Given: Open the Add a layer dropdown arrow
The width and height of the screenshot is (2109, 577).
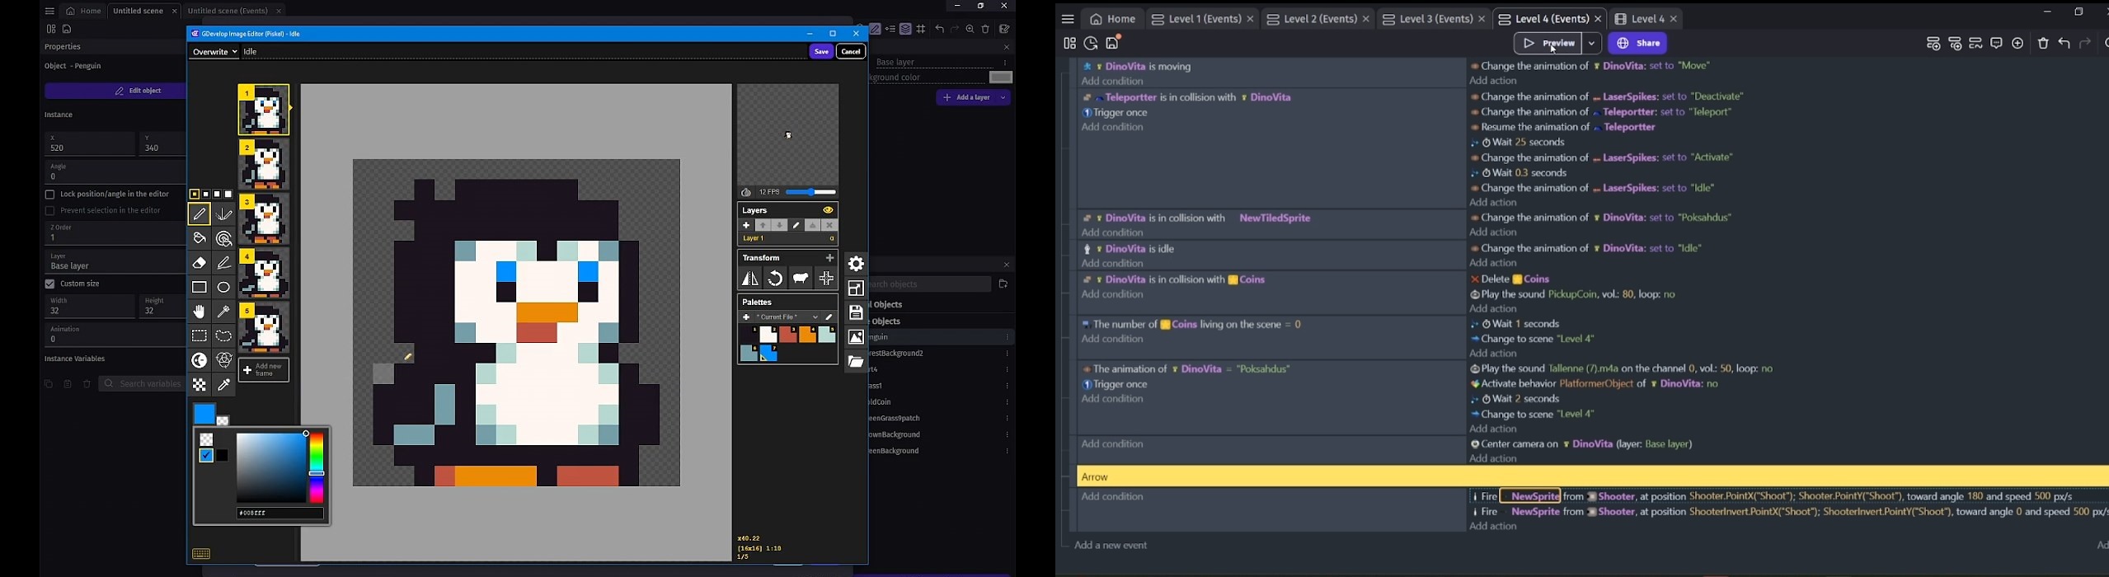Looking at the screenshot, I should click(1003, 98).
